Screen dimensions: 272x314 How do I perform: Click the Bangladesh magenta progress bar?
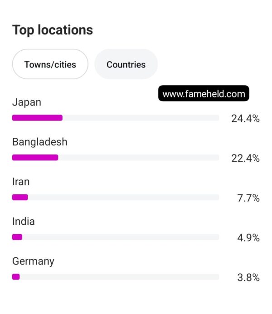[x=35, y=158]
